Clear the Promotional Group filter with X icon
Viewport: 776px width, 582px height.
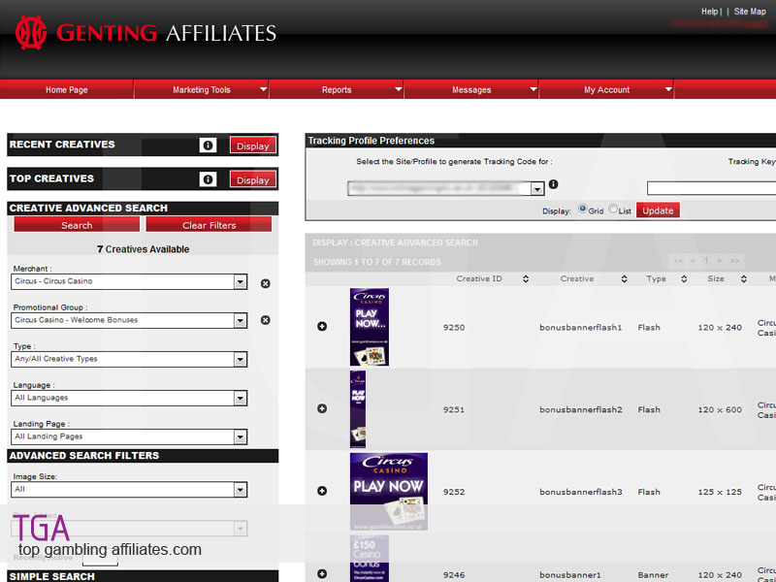coord(265,320)
